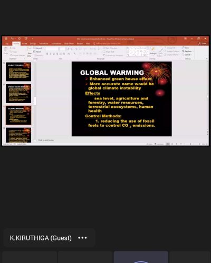Open the font name combo box
The height and width of the screenshot is (263, 211).
52,49
